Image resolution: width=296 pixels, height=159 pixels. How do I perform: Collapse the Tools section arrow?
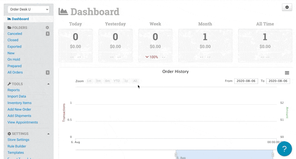(x=48, y=84)
